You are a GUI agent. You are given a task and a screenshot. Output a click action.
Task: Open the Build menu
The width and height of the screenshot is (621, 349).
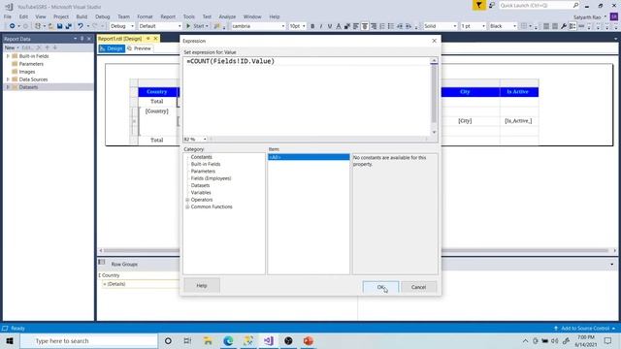coord(82,16)
